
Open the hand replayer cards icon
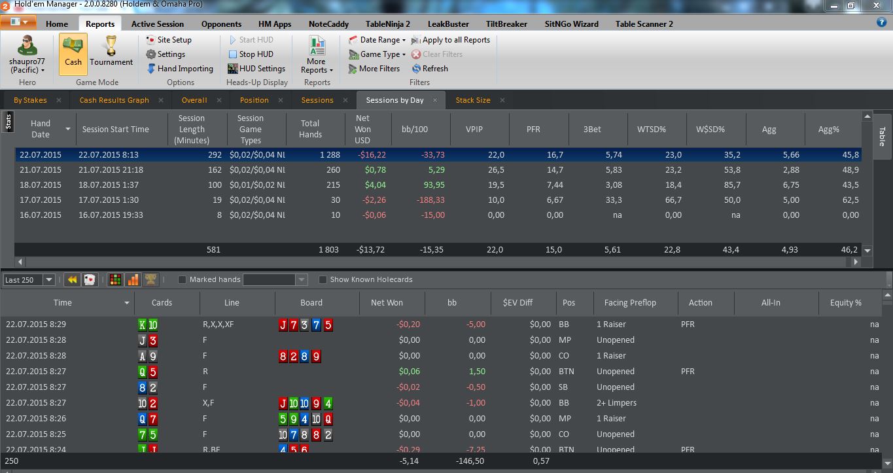[90, 280]
